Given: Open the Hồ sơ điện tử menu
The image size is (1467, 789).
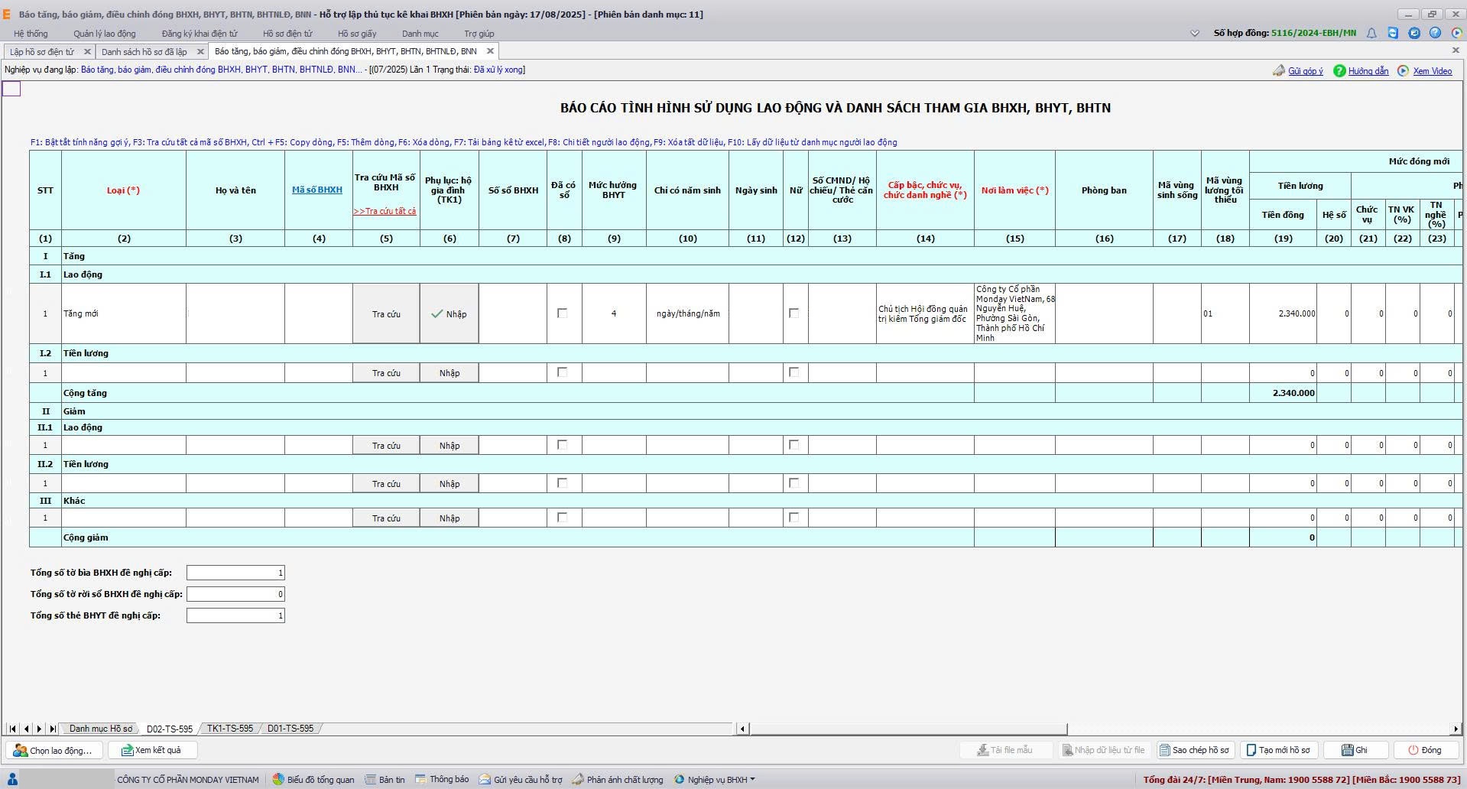Looking at the screenshot, I should point(287,34).
